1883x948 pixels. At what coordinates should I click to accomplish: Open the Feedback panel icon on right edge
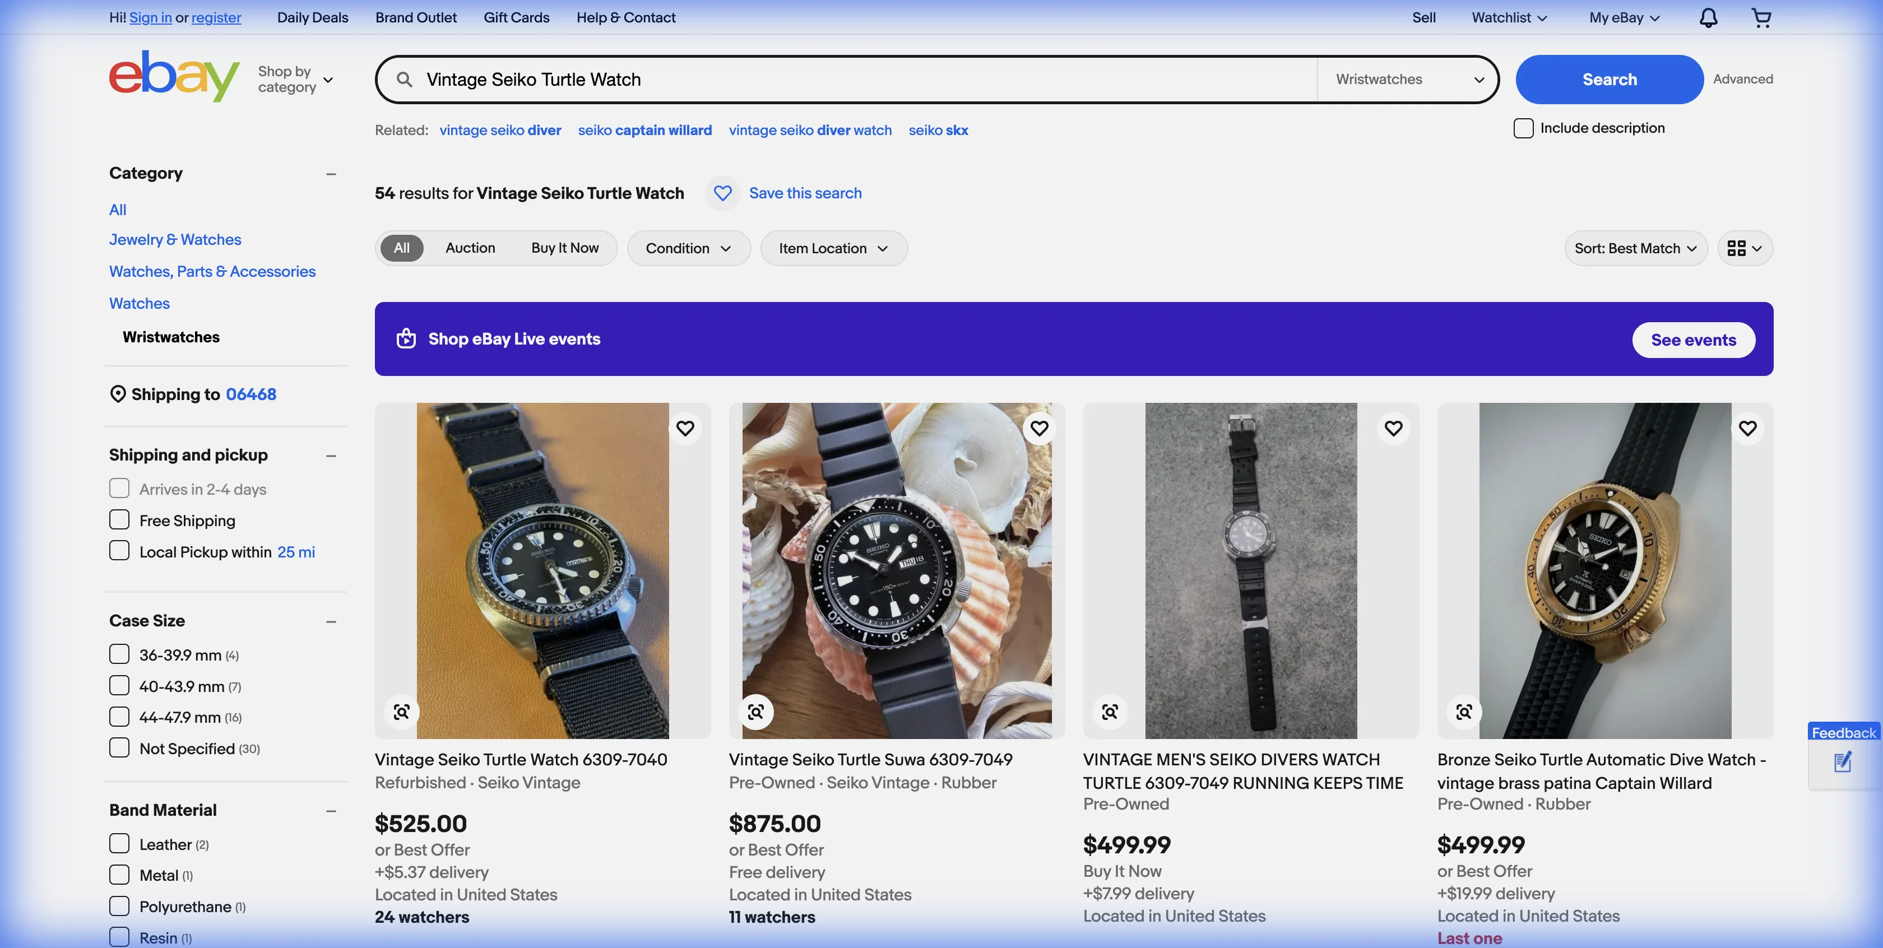pyautogui.click(x=1842, y=763)
